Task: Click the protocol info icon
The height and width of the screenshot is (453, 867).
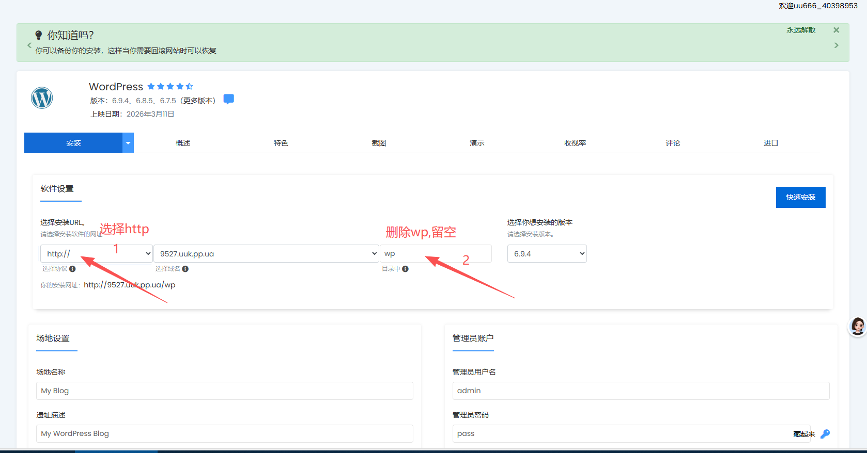Action: (x=72, y=269)
